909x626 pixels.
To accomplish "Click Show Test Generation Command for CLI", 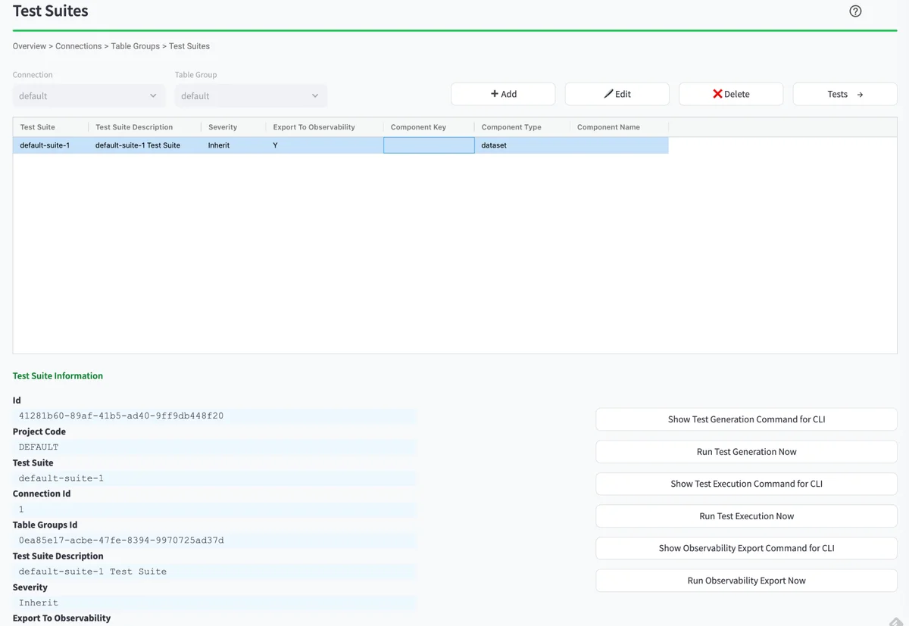I will point(746,419).
